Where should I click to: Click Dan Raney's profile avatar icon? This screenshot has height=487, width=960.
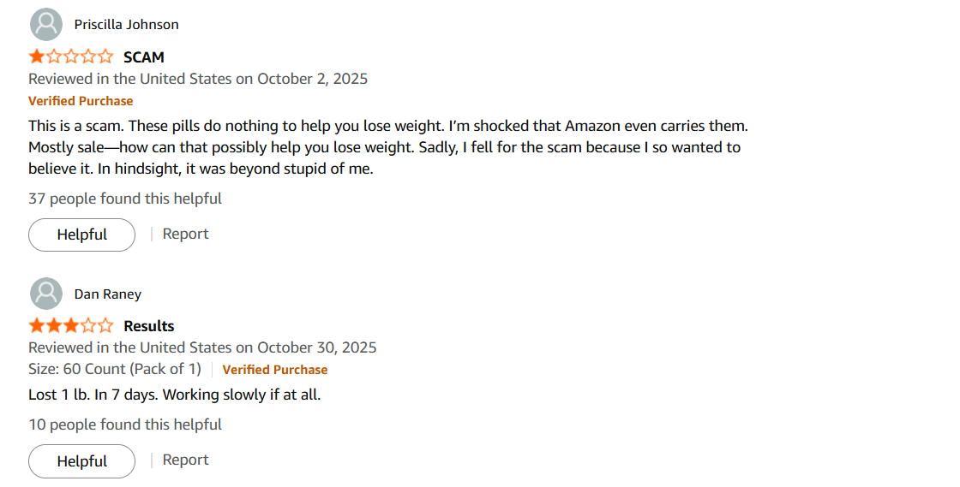click(x=46, y=294)
